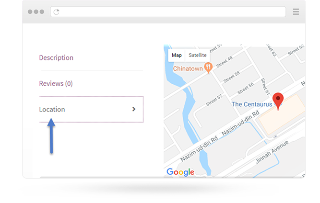Image resolution: width=320 pixels, height=203 pixels.
Task: Switch map to Satellite view
Action: (x=197, y=55)
